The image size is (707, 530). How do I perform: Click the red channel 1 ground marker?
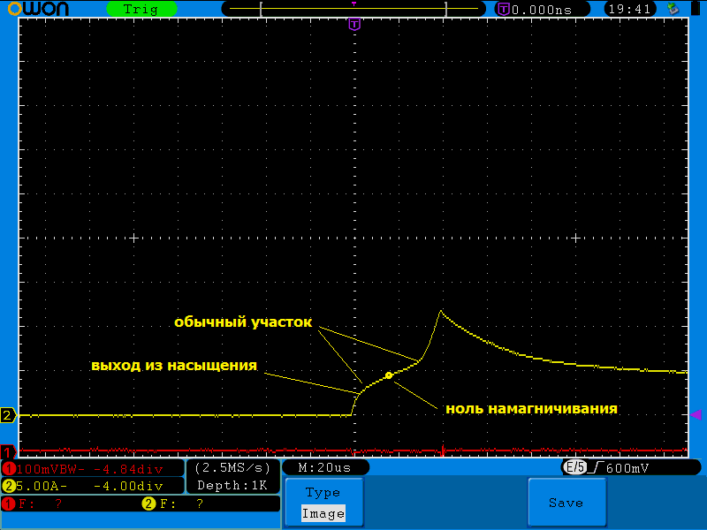8,451
